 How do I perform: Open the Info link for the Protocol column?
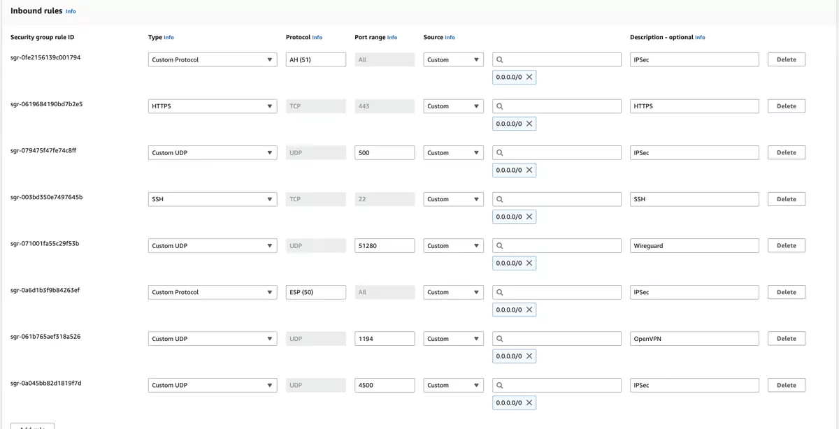(318, 37)
